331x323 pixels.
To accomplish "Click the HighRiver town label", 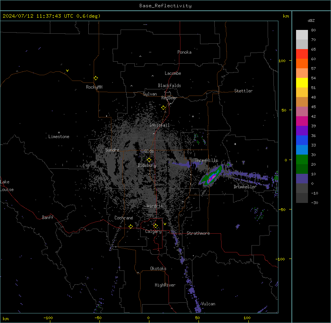I will pyautogui.click(x=165, y=285).
